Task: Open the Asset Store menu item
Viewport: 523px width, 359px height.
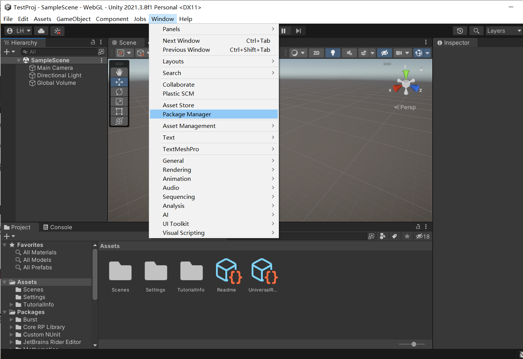Action: coord(214,105)
